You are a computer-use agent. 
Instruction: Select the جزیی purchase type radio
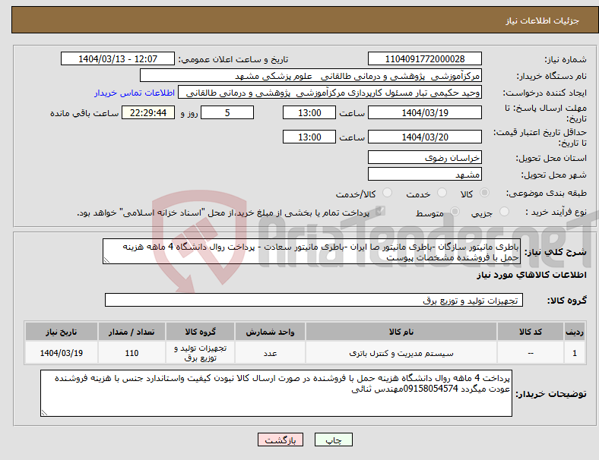click(504, 212)
